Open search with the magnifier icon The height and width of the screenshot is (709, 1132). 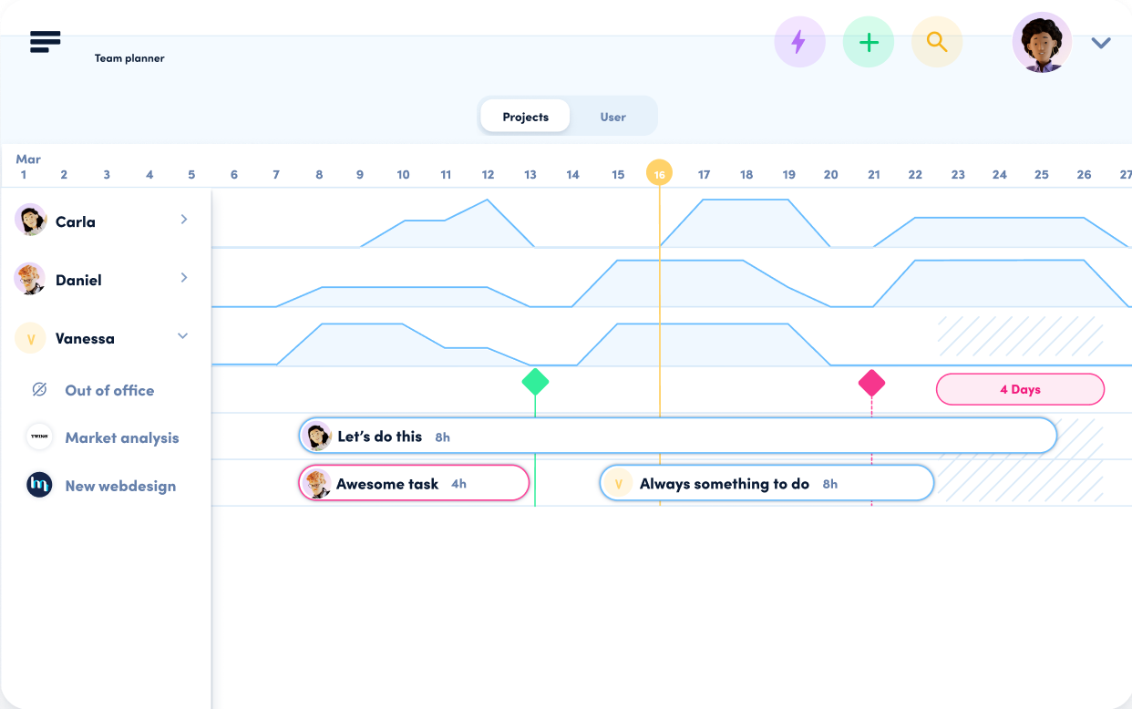coord(937,42)
